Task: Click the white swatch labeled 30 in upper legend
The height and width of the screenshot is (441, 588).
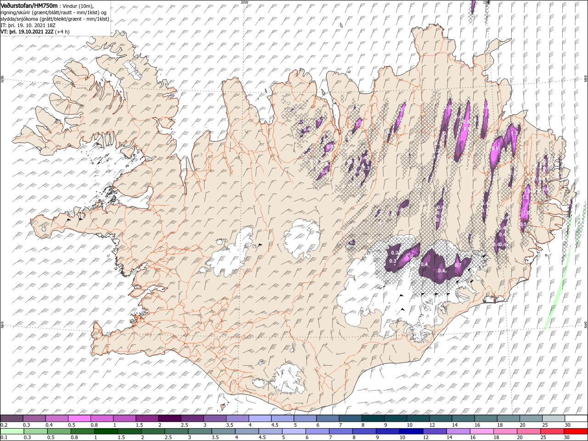Action: [x=576, y=418]
